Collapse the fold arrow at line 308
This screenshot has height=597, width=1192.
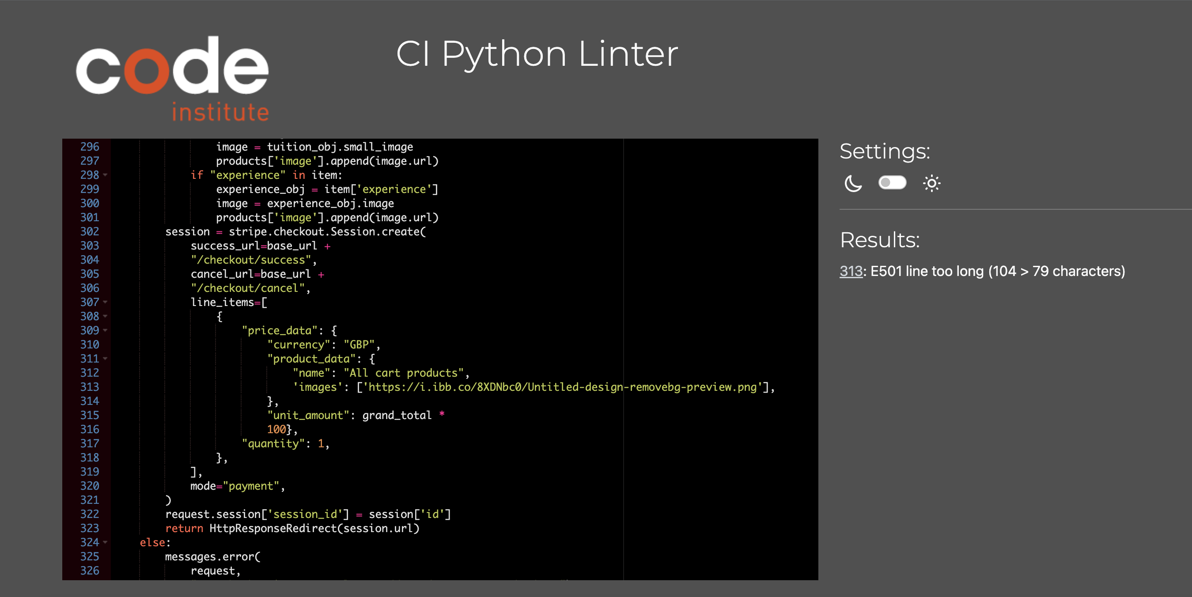[x=105, y=316]
